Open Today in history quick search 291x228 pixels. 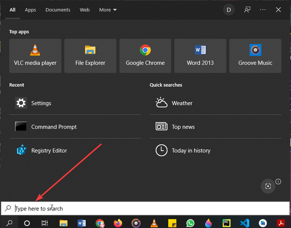pyautogui.click(x=191, y=151)
